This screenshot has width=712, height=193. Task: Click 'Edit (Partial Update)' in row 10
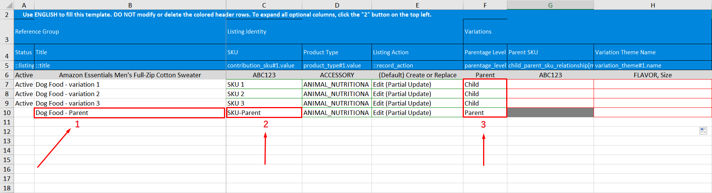(x=417, y=113)
